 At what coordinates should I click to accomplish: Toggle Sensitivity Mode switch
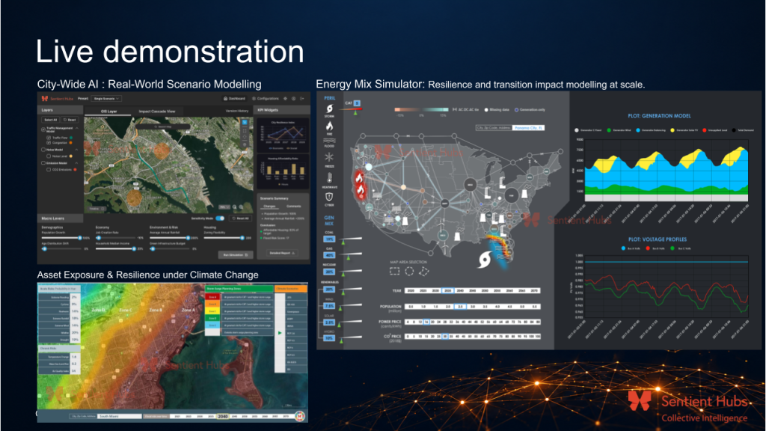coord(220,218)
